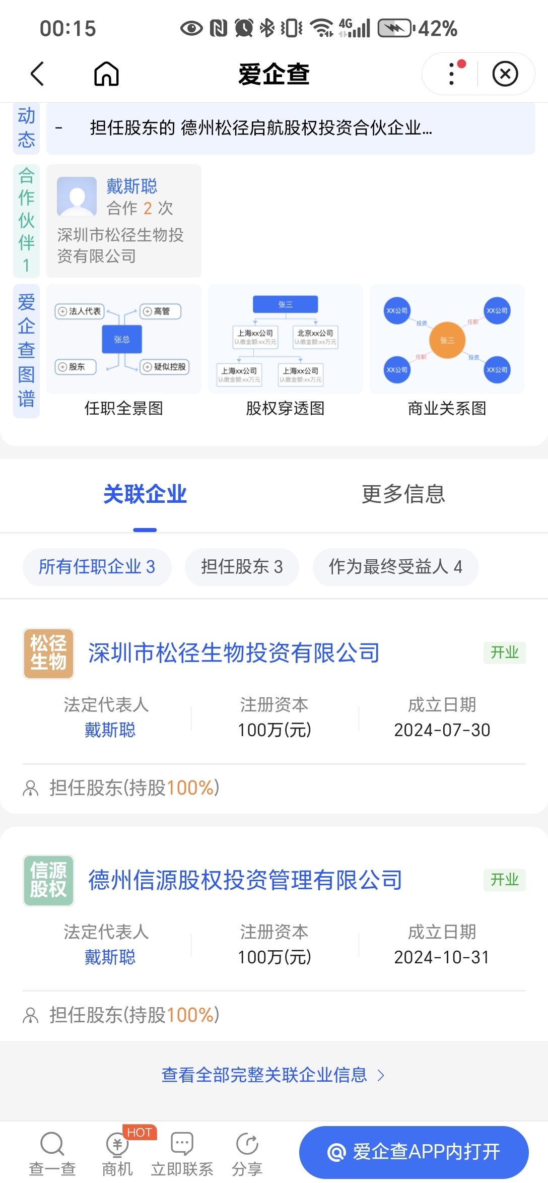Open the 任职全景图 diagram thumbnail

pyautogui.click(x=124, y=339)
